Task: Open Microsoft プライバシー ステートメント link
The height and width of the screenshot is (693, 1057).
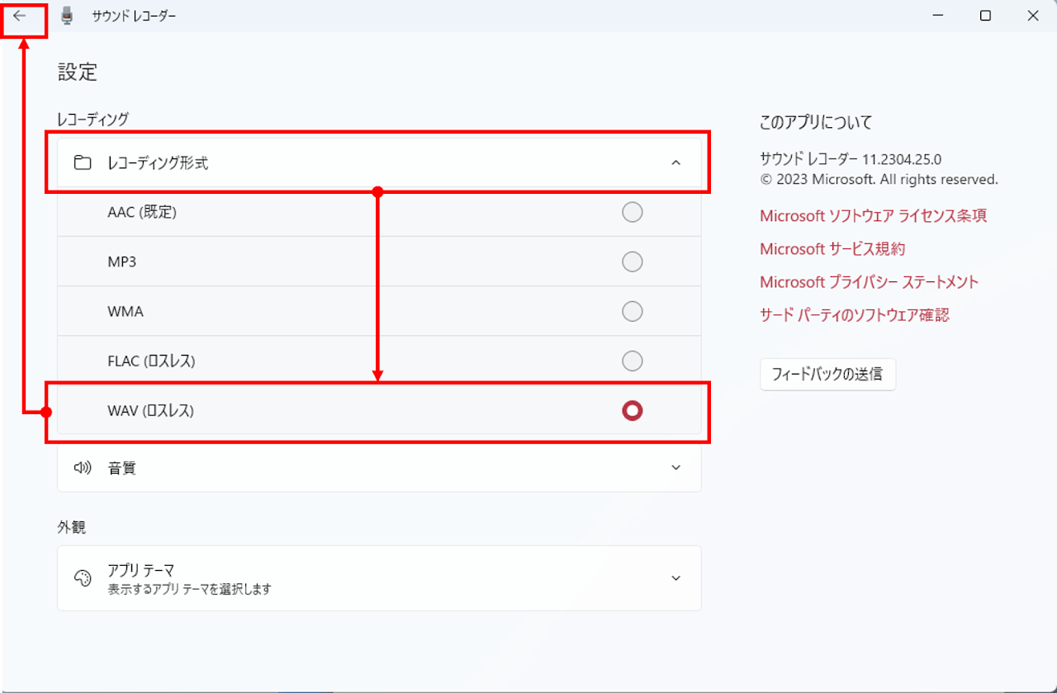Action: coord(869,282)
